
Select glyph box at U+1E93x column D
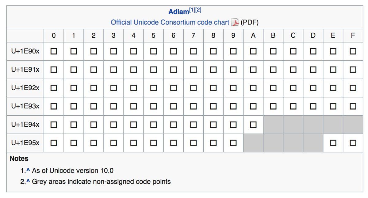click(x=313, y=106)
